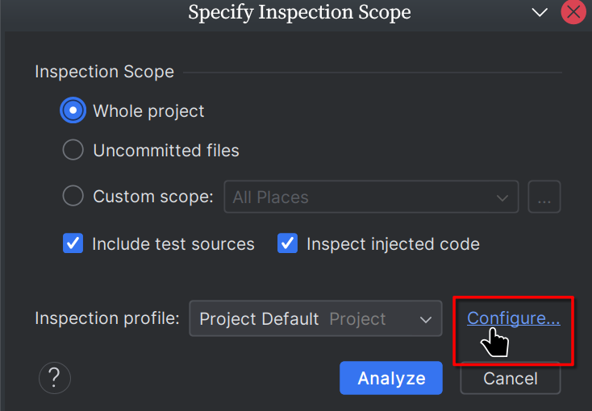Select the Whole project radio button
Image resolution: width=592 pixels, height=411 pixels.
click(x=73, y=111)
